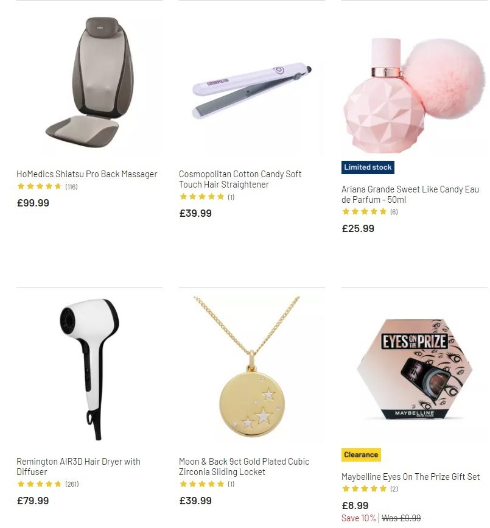Click the 261 reviews star rating
490x528 pixels.
48,484
